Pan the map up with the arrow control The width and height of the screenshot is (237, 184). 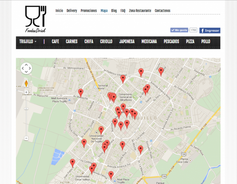[26, 65]
